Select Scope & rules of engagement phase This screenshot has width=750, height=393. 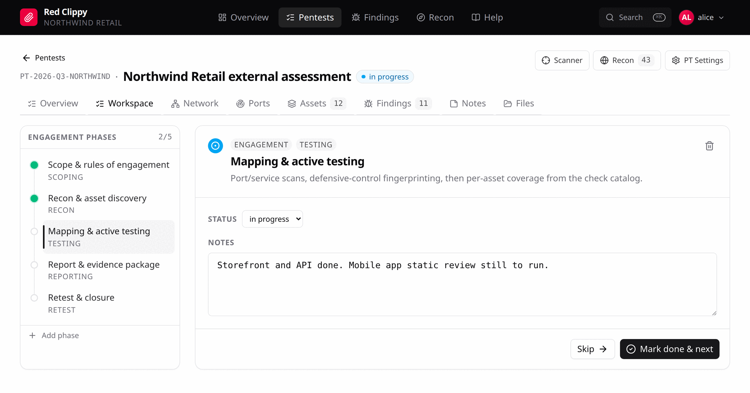109,170
